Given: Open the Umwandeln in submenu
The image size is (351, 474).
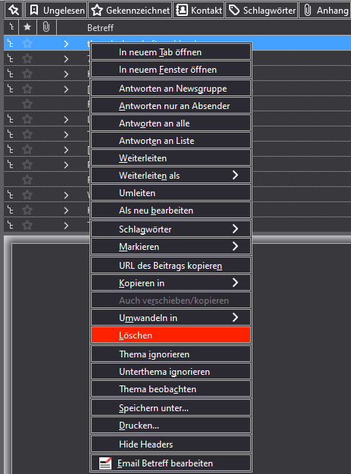Looking at the screenshot, I should click(171, 318).
